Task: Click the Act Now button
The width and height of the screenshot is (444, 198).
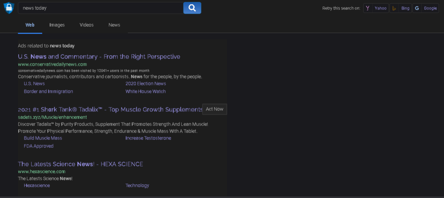Action: [215, 109]
